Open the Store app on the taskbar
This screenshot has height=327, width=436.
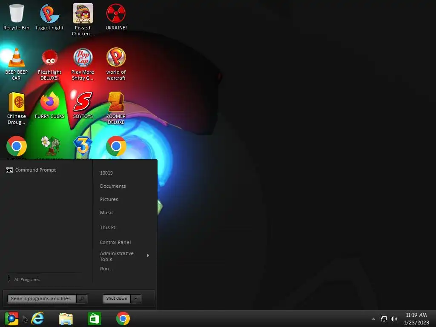point(94,318)
